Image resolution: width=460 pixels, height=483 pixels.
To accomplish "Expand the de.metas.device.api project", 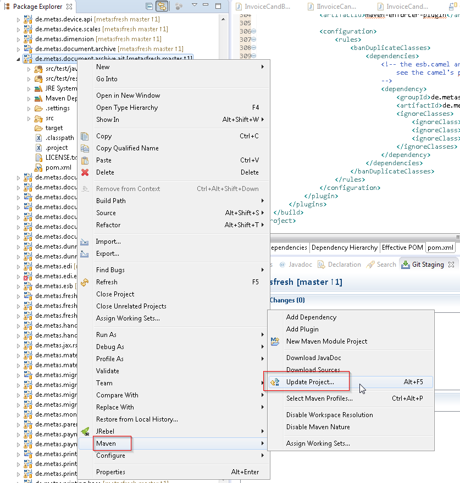I will coord(18,20).
